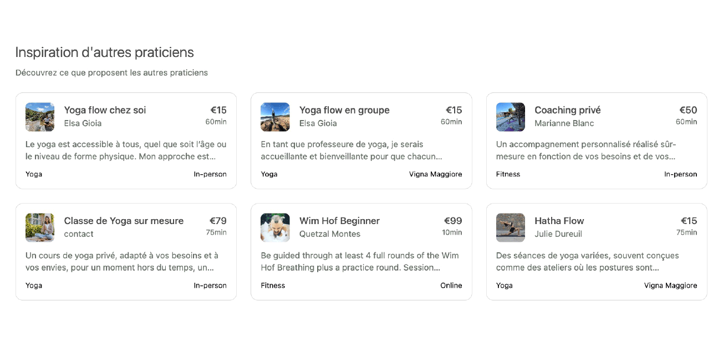The image size is (723, 353).
Task: Open Classe de Yoga sur mesure title
Action: 124,221
